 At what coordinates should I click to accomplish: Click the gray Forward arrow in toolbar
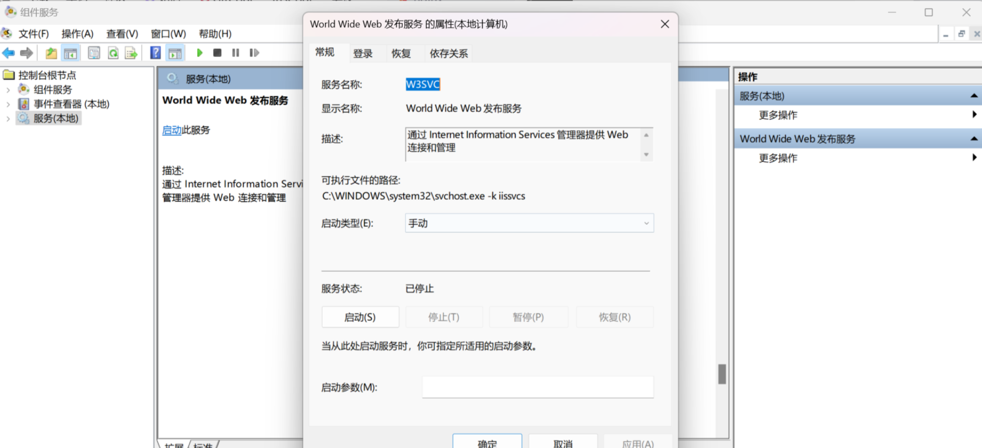(x=26, y=53)
